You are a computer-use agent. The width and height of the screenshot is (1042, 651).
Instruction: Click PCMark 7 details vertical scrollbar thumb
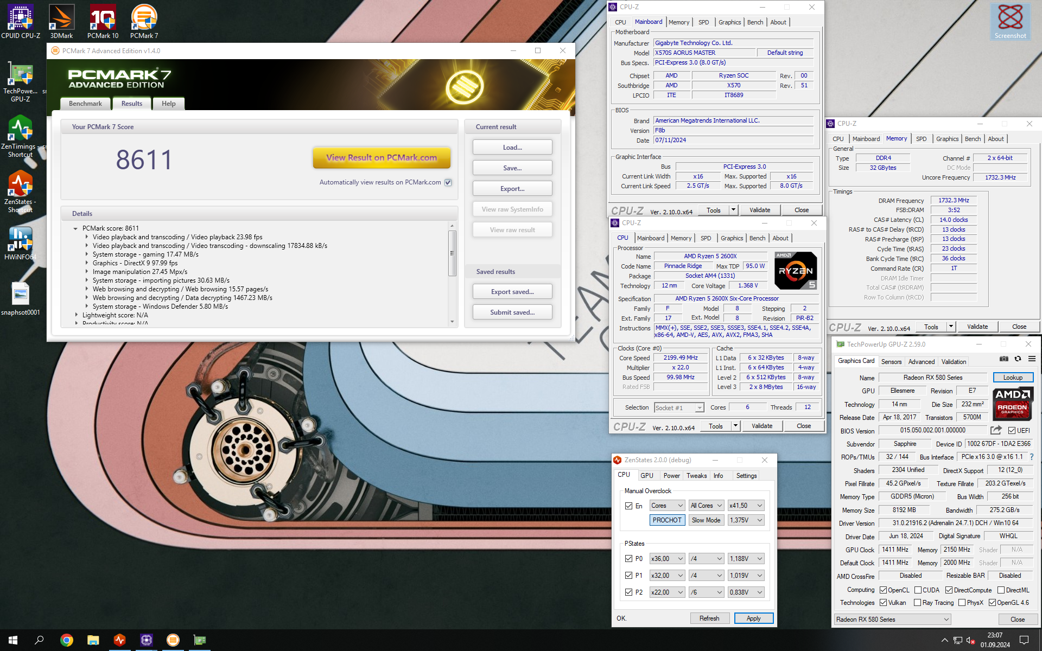[x=452, y=253]
